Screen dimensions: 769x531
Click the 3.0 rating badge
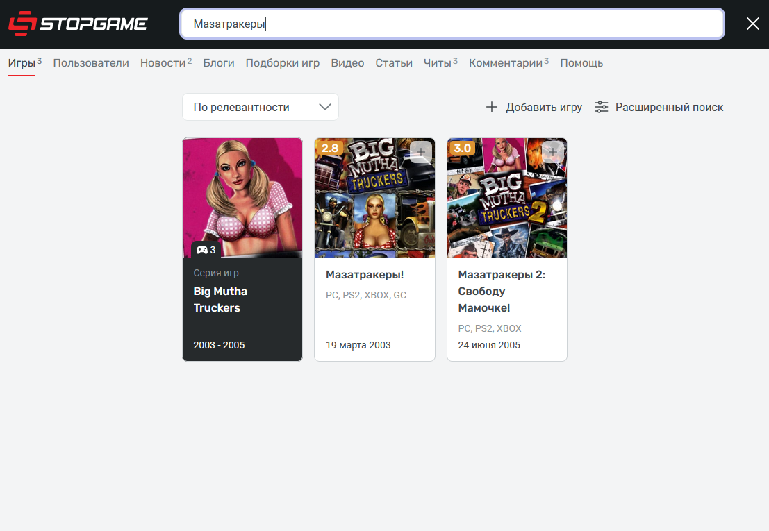click(462, 147)
